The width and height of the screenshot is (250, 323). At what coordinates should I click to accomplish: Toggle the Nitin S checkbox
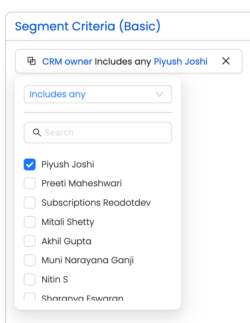click(x=30, y=280)
